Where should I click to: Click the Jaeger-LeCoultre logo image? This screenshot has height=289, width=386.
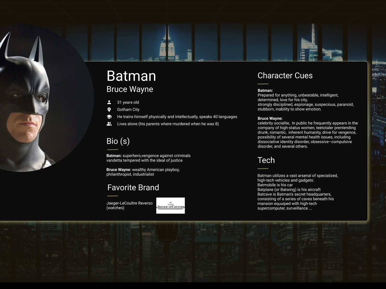click(171, 205)
